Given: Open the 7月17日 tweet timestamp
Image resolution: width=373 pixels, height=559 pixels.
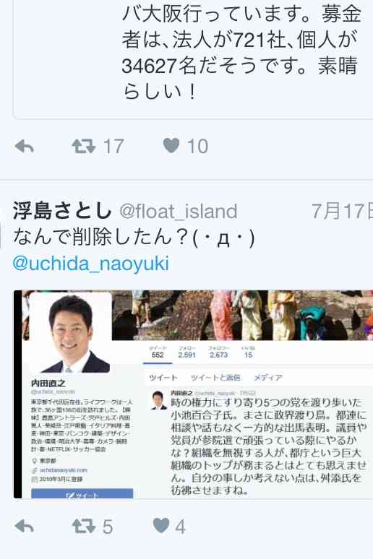Looking at the screenshot, I should click(x=342, y=211).
